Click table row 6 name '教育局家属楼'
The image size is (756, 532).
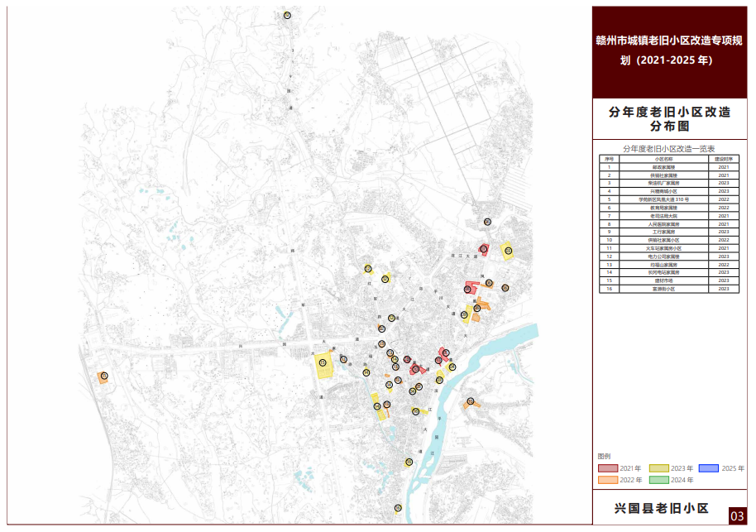664,208
